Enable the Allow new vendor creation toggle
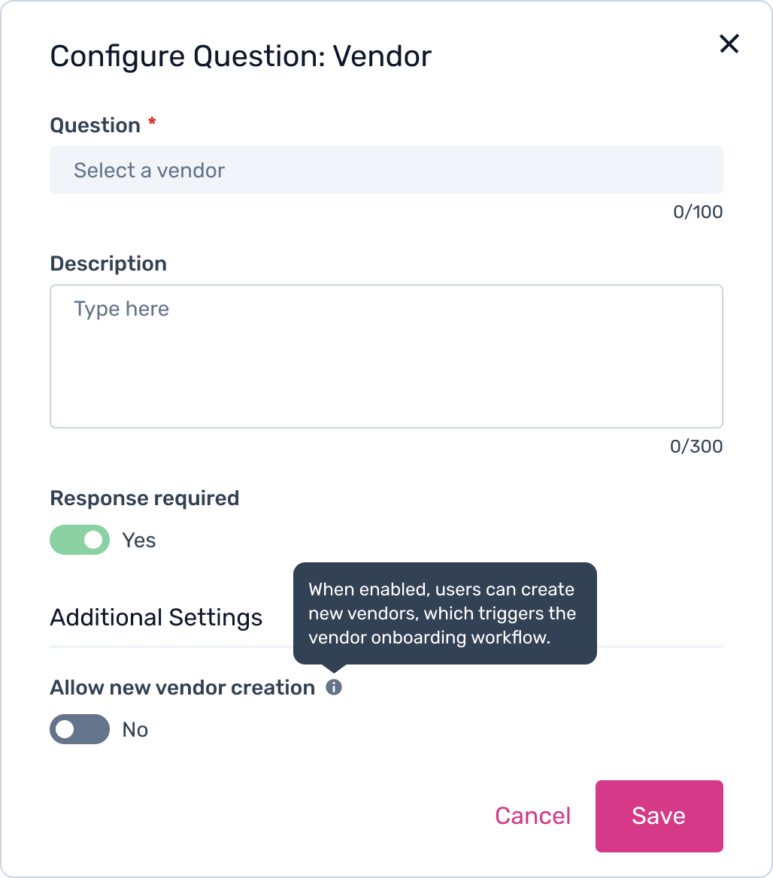This screenshot has height=878, width=773. coord(80,729)
